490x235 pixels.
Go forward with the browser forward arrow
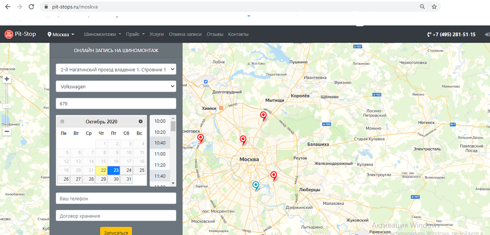tap(20, 7)
